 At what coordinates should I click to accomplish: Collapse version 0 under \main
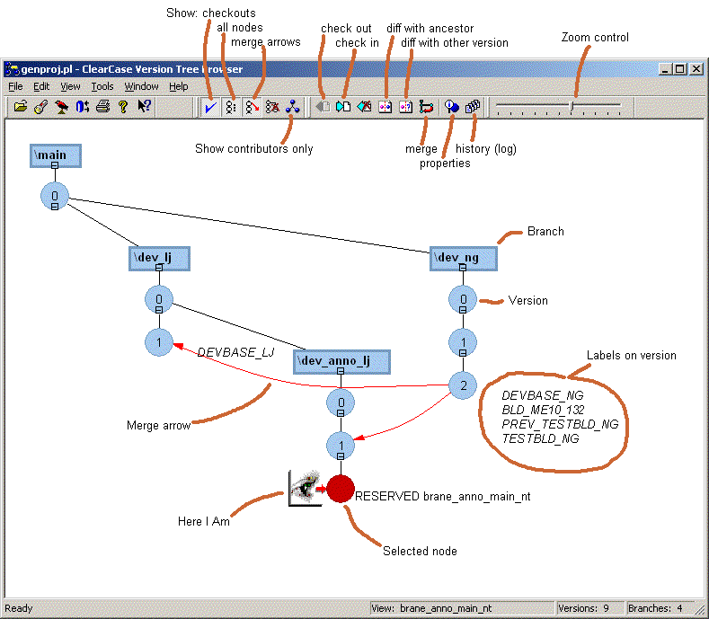tap(55, 207)
